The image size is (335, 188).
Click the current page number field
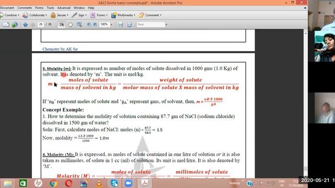[x=41, y=25]
